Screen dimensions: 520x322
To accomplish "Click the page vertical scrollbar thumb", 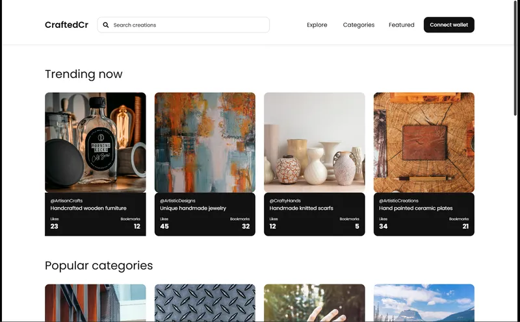I will (515, 58).
